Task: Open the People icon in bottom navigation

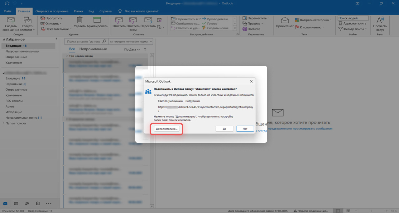Action: pyautogui.click(x=27, y=203)
